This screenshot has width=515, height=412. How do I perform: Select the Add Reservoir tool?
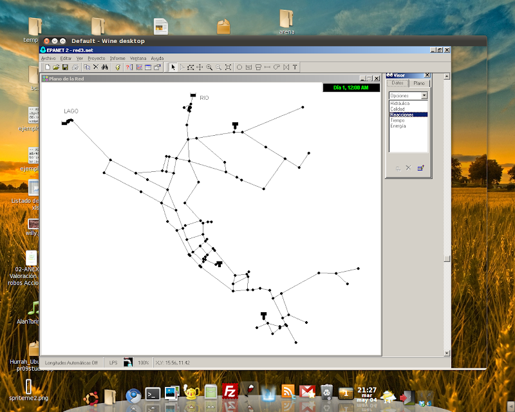coord(248,68)
